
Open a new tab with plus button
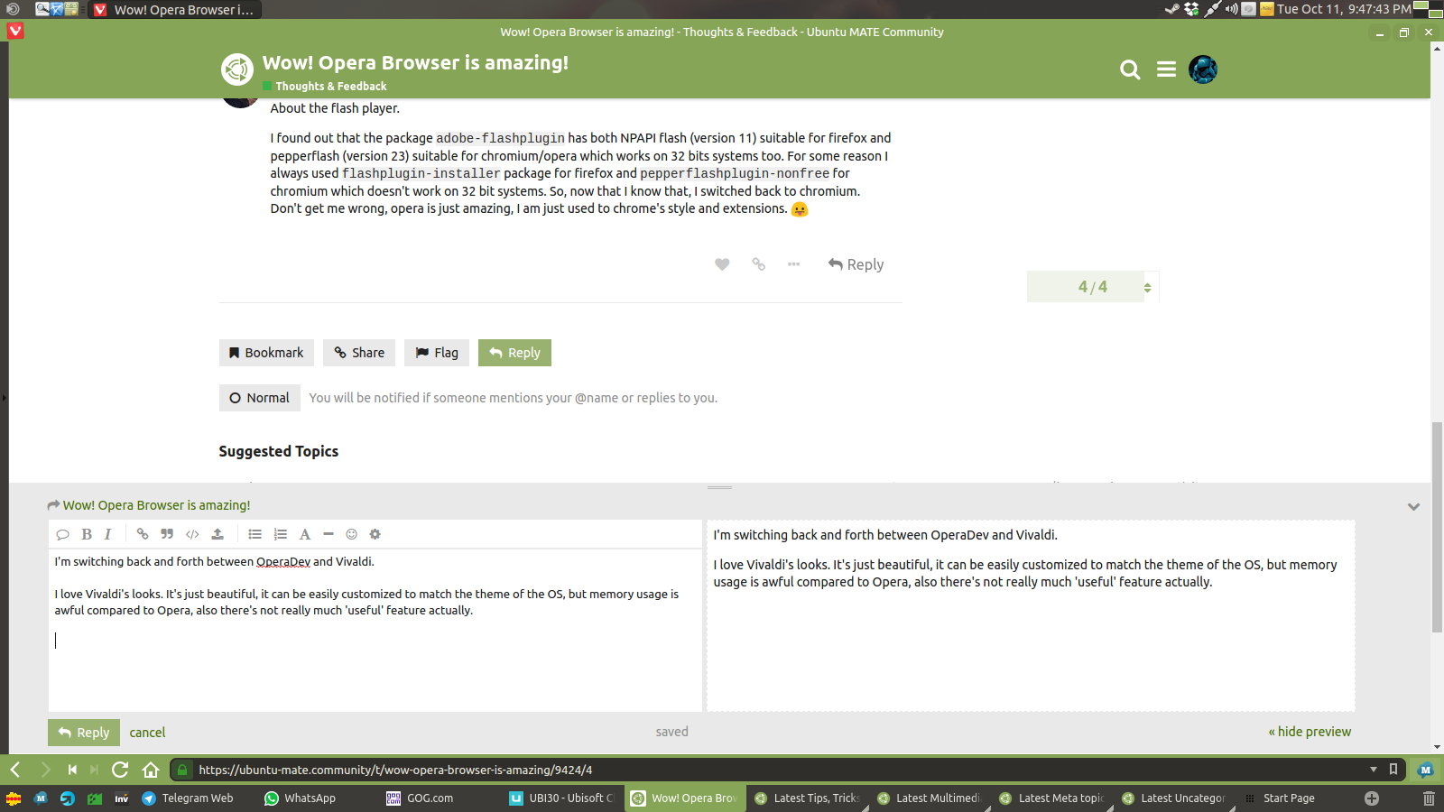click(x=1372, y=798)
